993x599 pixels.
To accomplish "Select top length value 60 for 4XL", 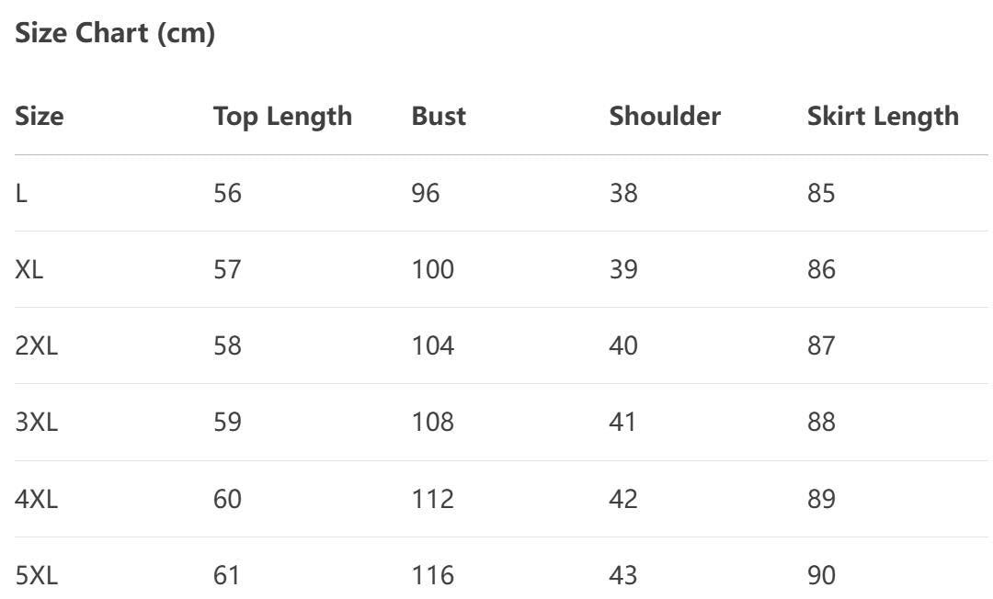I will point(227,500).
